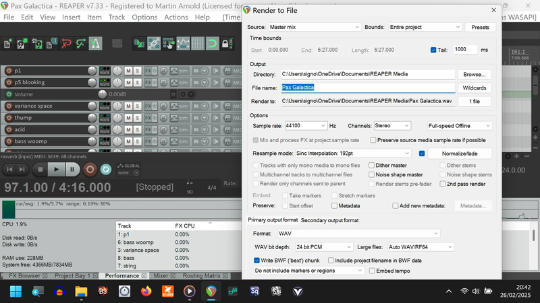The height and width of the screenshot is (303, 540).
Task: Toggle the lock icon in toolbar
Action: (227, 44)
